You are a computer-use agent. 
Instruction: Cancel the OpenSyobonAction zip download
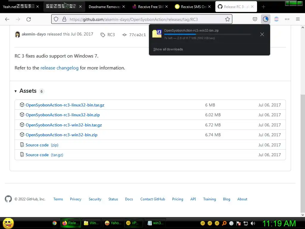[x=262, y=35]
